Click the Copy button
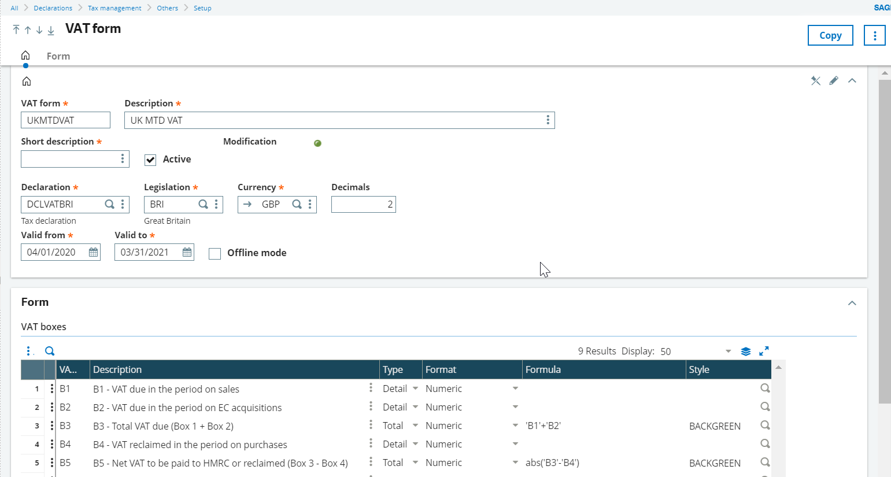891x477 pixels. click(830, 35)
